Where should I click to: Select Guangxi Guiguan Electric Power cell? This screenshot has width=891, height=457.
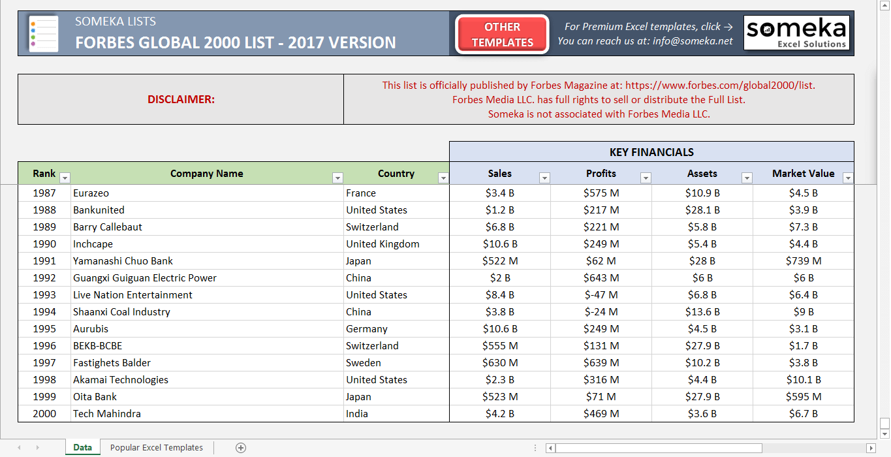tap(207, 278)
